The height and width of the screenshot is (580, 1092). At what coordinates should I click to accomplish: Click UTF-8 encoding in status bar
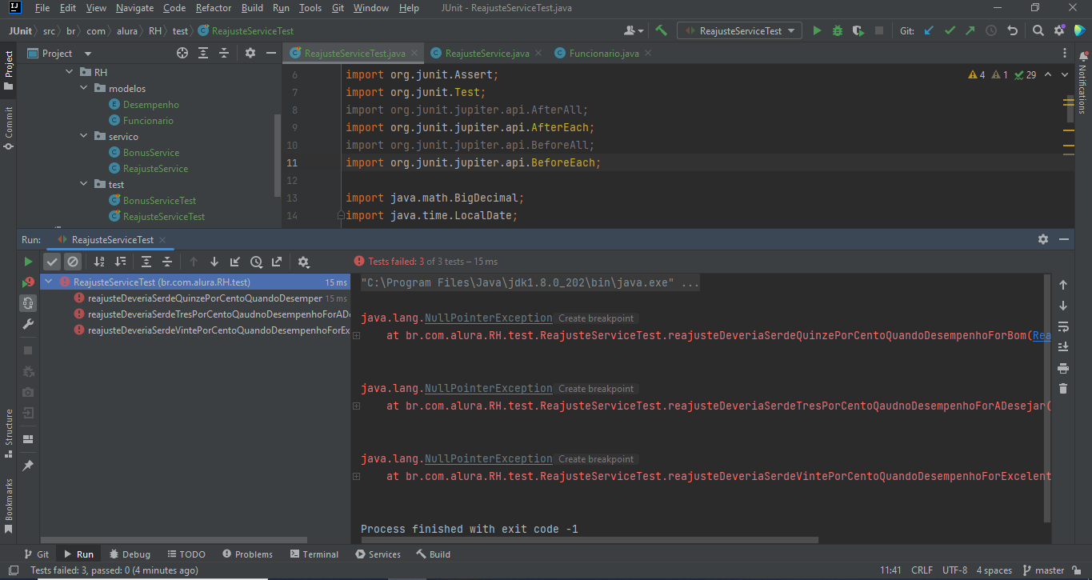(x=954, y=570)
